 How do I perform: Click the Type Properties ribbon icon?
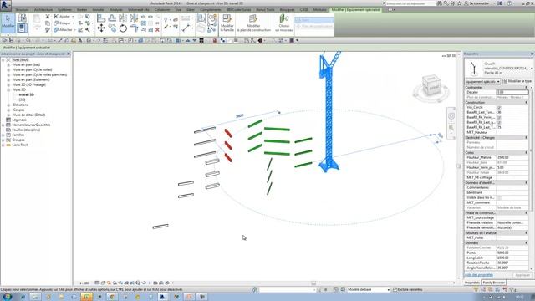tap(23, 18)
